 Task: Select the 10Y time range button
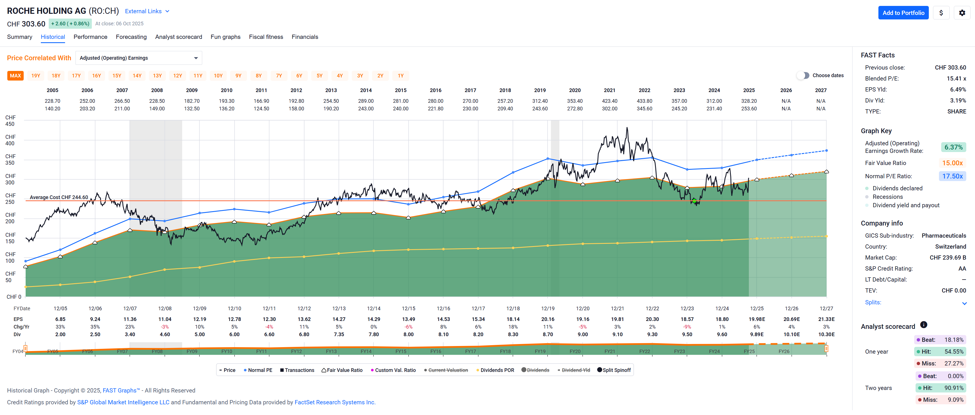[218, 76]
